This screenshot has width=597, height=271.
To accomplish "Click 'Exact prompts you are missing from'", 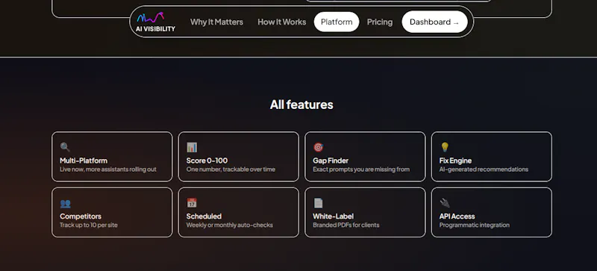I will pos(361,169).
